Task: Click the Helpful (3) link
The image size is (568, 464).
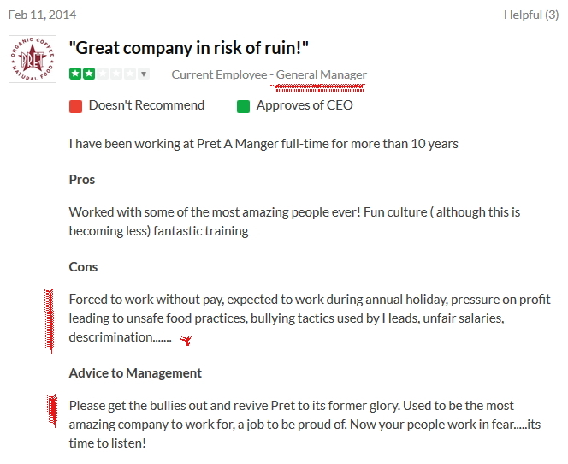Action: point(535,15)
